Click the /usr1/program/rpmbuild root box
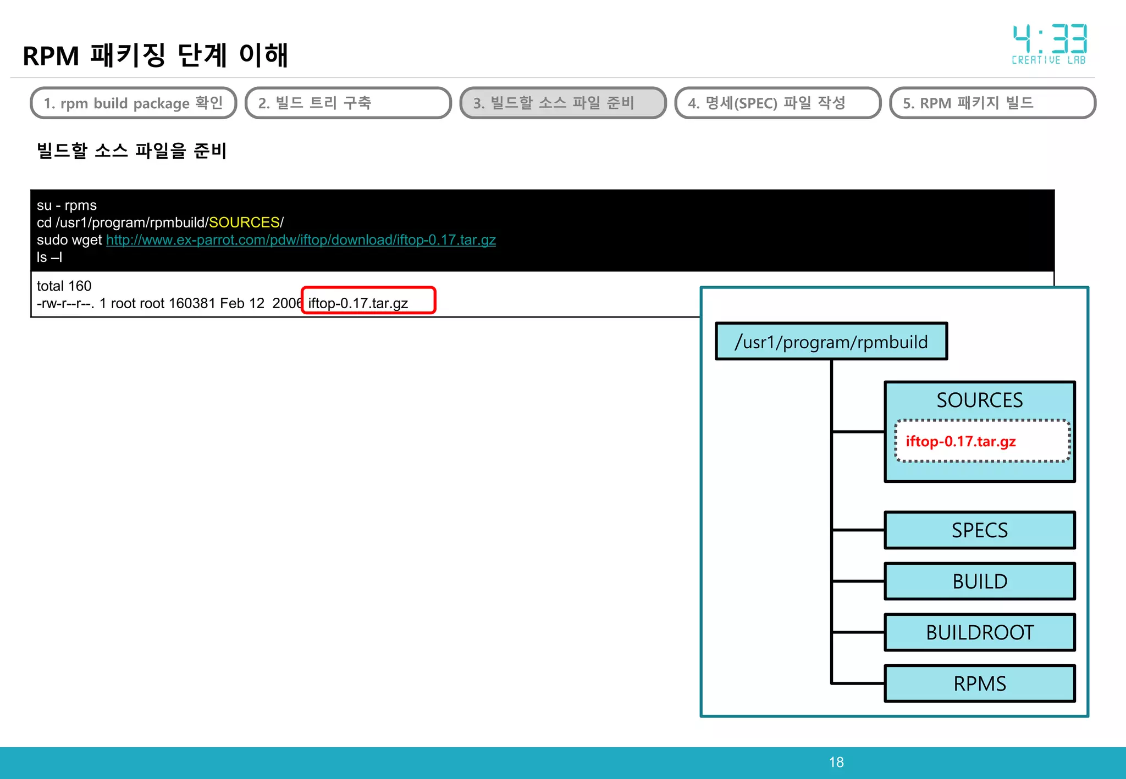 click(831, 342)
